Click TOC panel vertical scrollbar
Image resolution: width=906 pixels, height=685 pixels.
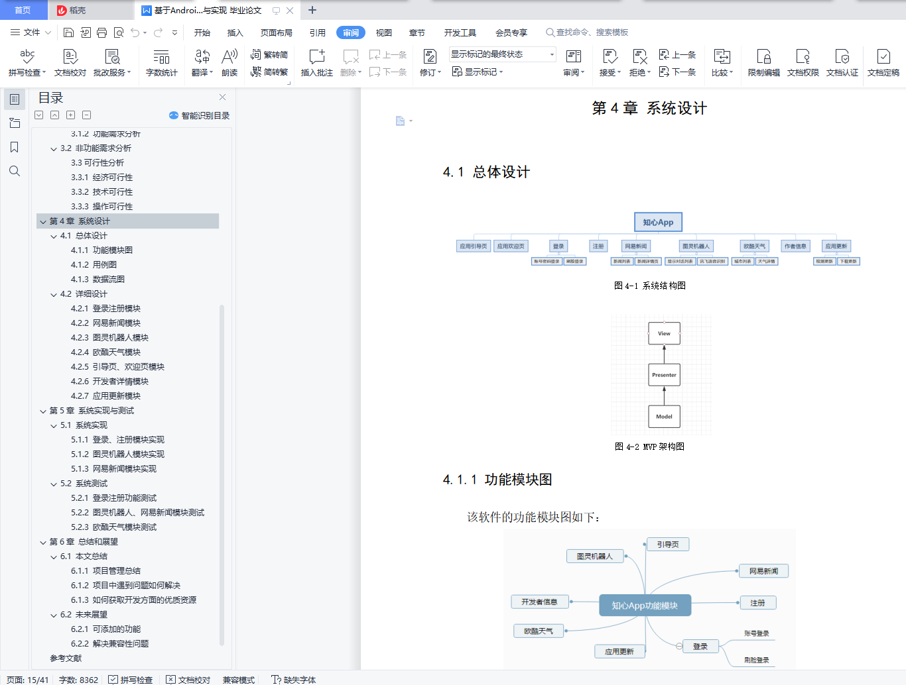pyautogui.click(x=222, y=474)
